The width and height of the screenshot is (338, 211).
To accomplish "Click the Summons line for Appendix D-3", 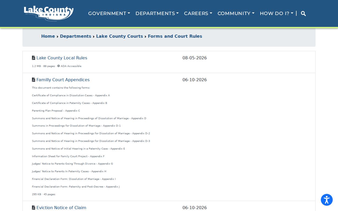I will (91, 141).
